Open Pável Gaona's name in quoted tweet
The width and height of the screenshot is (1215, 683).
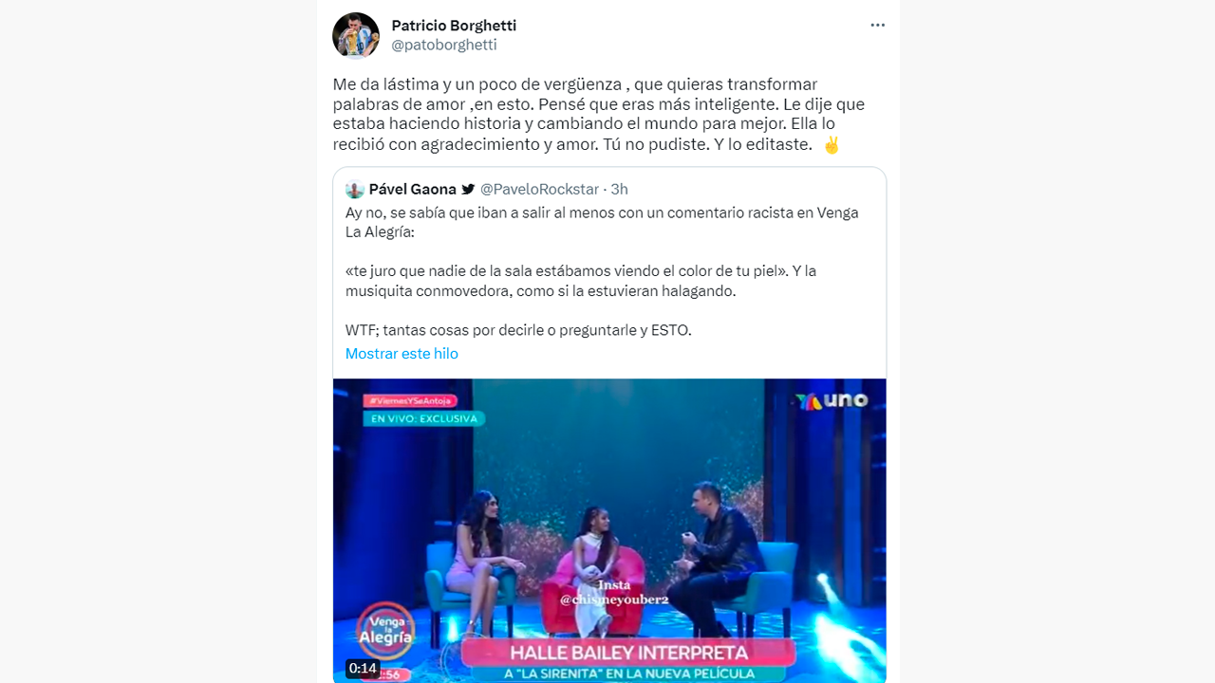(x=413, y=190)
